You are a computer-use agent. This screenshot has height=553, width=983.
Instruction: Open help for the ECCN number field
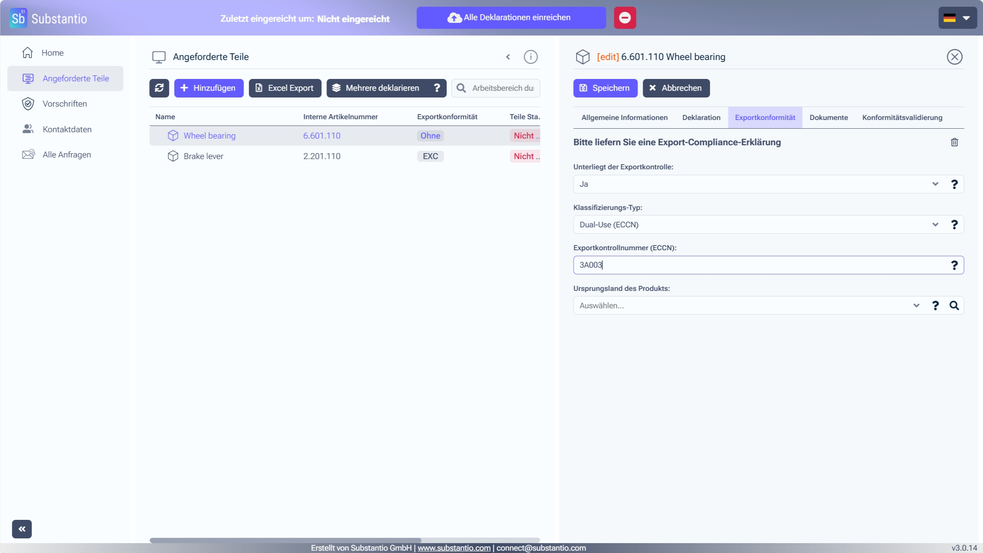click(x=954, y=265)
